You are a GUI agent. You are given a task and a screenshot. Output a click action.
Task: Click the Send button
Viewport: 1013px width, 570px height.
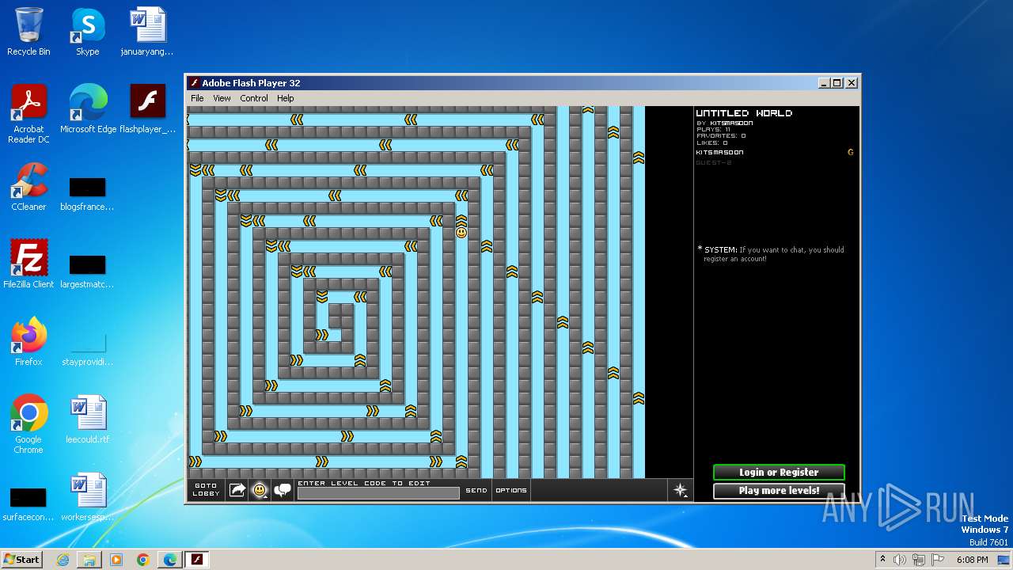(476, 490)
